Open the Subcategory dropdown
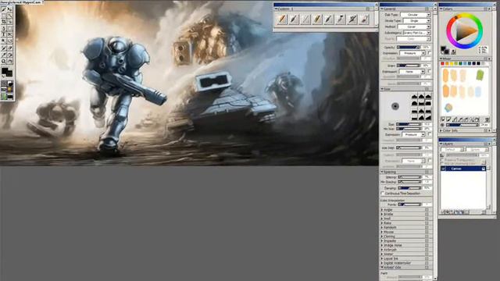This screenshot has width=500, height=281. click(x=416, y=33)
